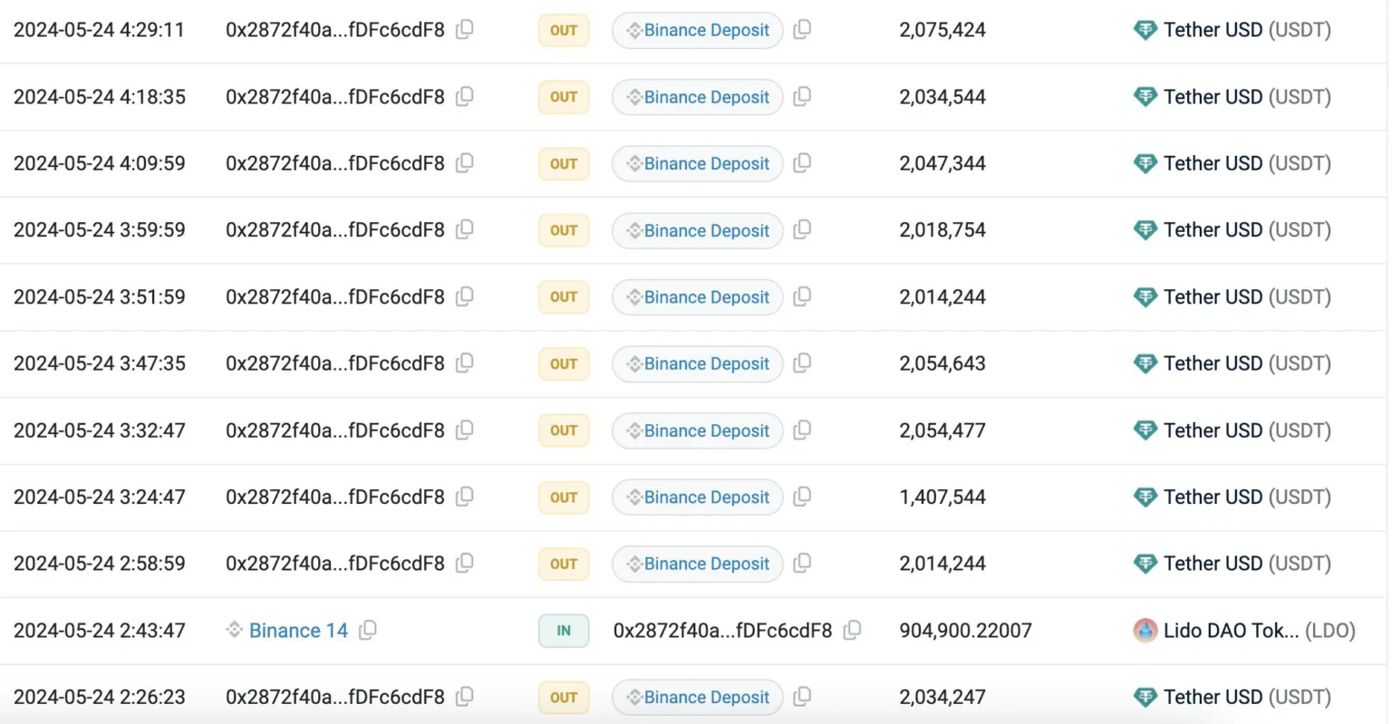1392x724 pixels.
Task: Copy Binance Deposit address at 3:51:59
Action: pyautogui.click(x=802, y=296)
